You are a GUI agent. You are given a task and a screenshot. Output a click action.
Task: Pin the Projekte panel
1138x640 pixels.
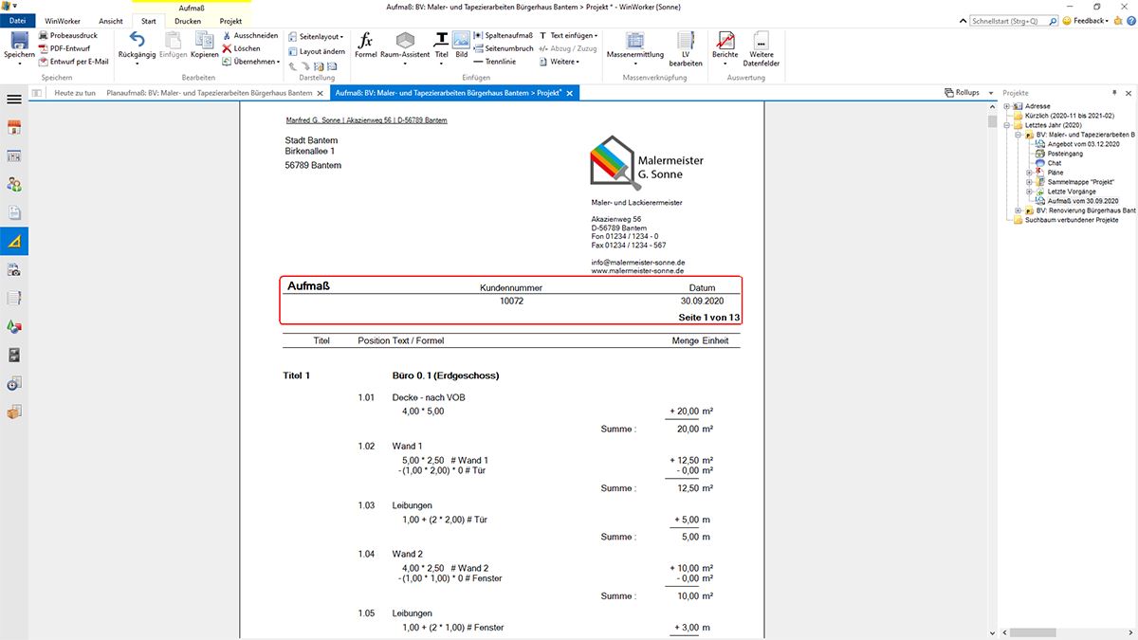1115,93
